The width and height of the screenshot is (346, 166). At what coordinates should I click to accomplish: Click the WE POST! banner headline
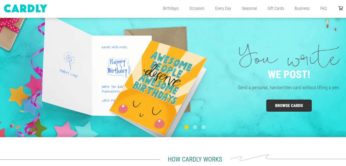click(x=289, y=75)
